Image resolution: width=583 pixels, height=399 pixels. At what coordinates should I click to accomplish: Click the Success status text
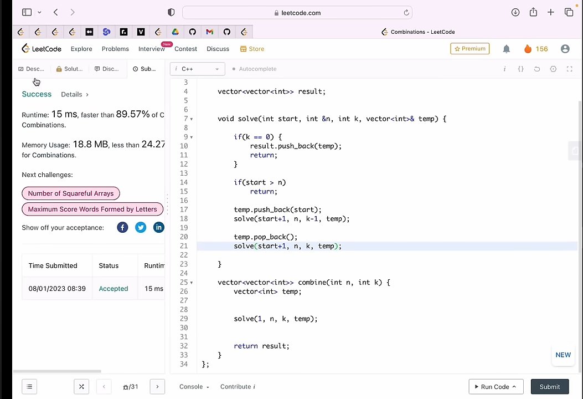[x=37, y=94]
